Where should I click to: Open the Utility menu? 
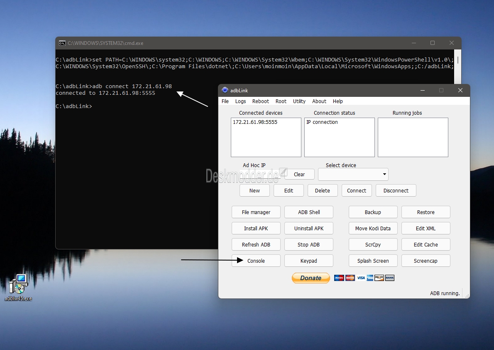299,101
